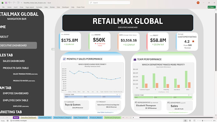
Task: Switch to the Products_Master sheet tab
Action: tap(96, 118)
